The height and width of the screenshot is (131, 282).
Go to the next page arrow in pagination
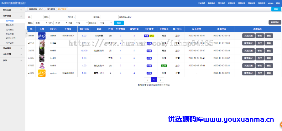coord(160,80)
